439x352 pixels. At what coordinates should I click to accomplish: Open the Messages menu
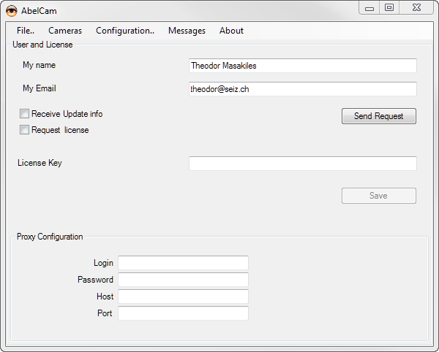pyautogui.click(x=187, y=31)
